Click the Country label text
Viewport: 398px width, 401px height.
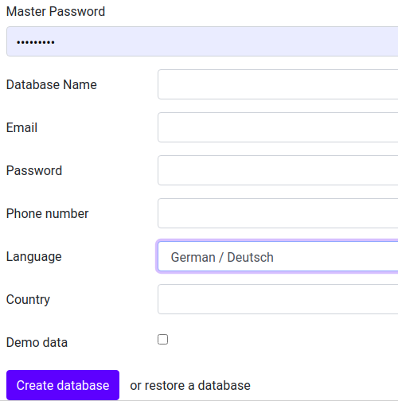tap(28, 300)
